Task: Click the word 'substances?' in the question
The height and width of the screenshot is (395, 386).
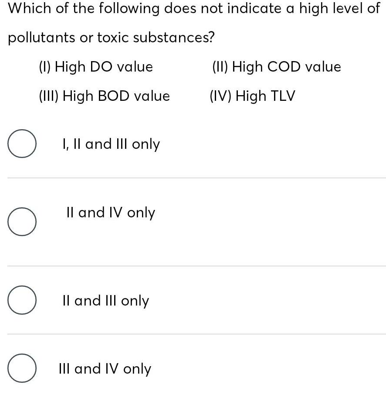Action: (x=174, y=38)
